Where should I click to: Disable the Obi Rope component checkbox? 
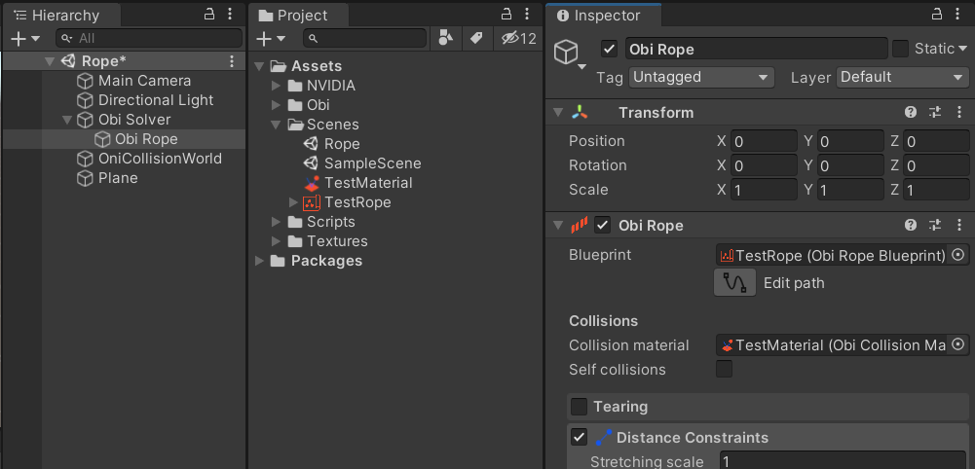(602, 225)
